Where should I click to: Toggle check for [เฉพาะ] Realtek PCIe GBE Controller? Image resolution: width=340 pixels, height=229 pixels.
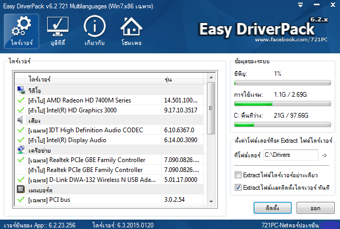21,160
